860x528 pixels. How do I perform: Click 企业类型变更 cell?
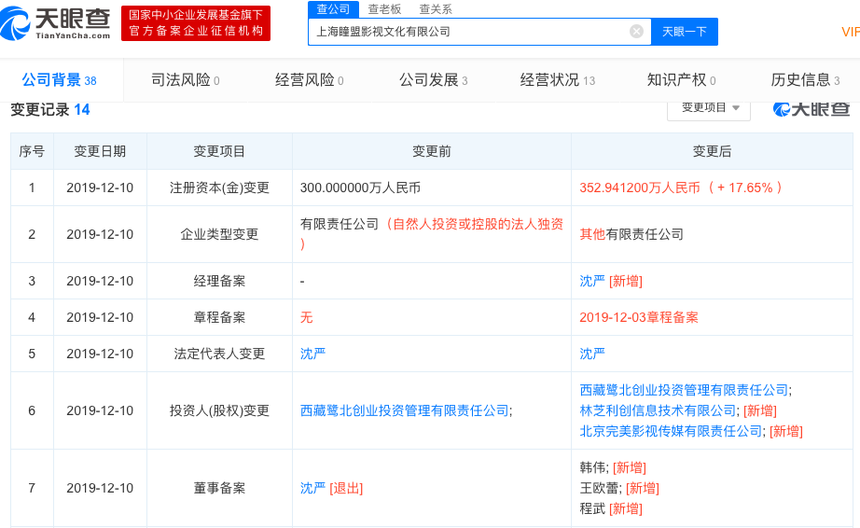pos(219,234)
